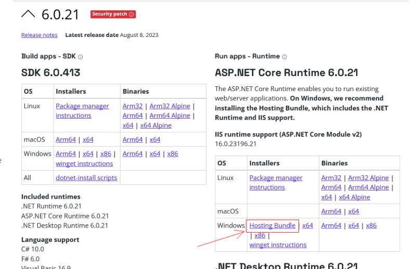
Task: Download SDK Windows Arm64 installer
Action: coord(66,154)
